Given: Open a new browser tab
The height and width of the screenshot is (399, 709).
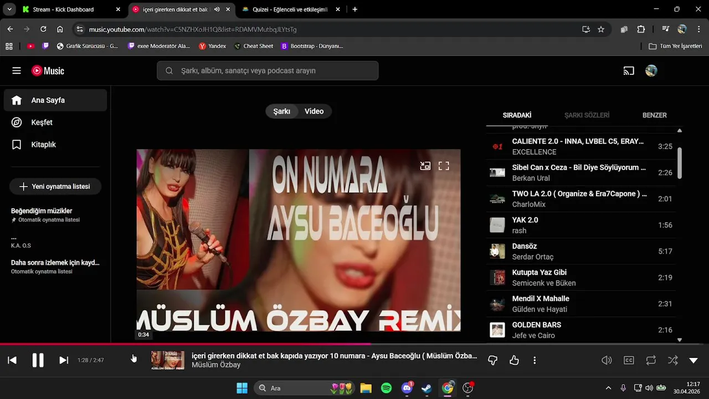Looking at the screenshot, I should (355, 9).
